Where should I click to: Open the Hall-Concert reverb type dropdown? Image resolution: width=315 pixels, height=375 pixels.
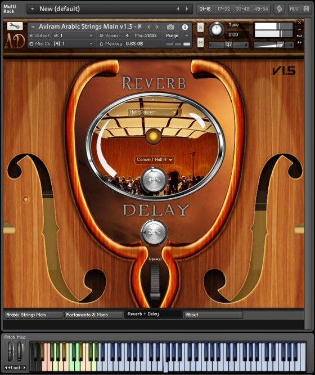click(154, 112)
